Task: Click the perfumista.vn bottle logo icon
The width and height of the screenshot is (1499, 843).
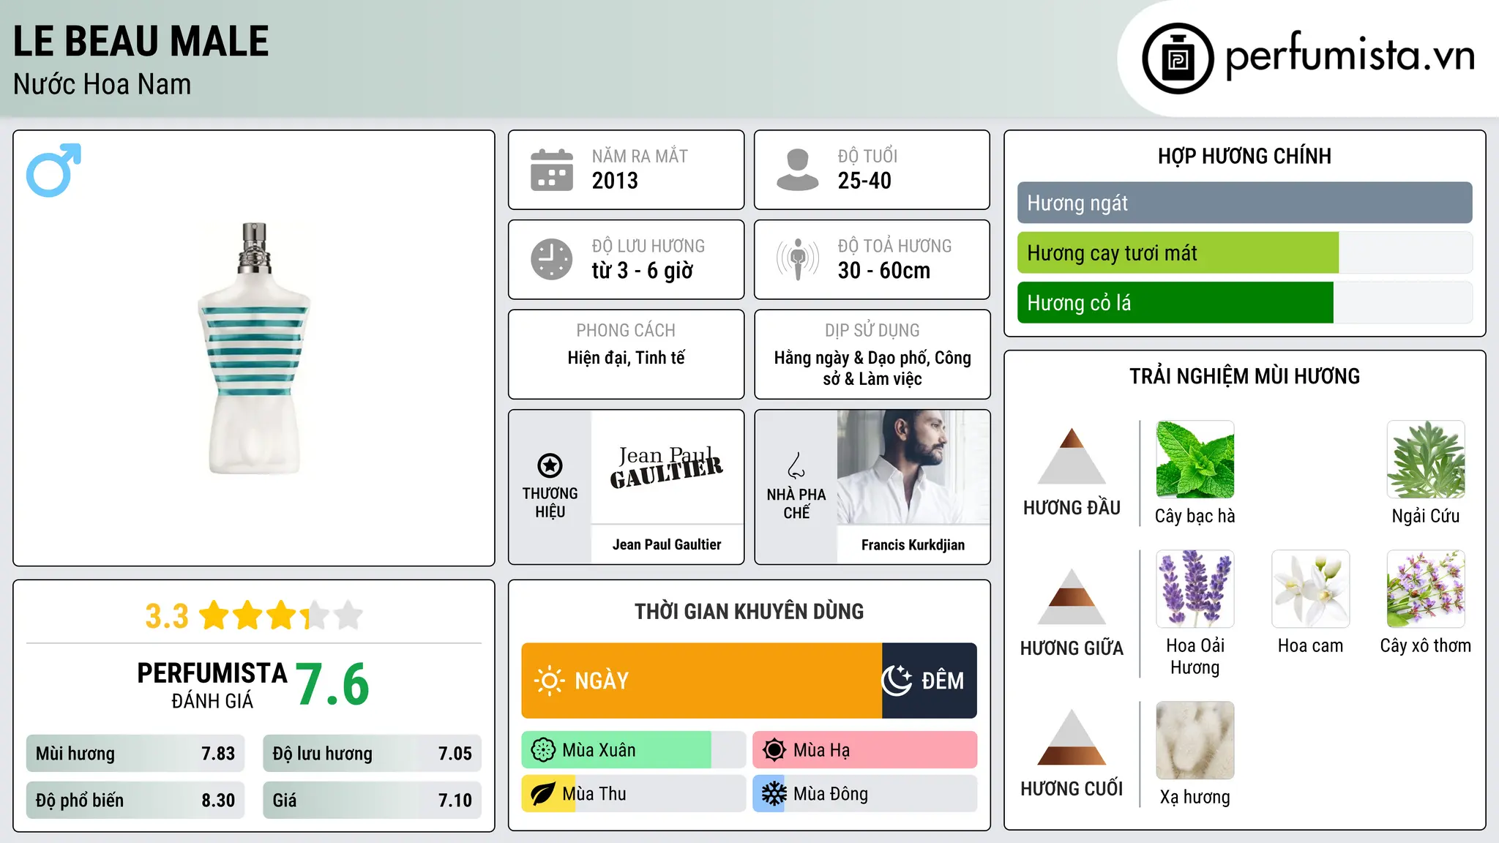Action: click(x=1178, y=59)
